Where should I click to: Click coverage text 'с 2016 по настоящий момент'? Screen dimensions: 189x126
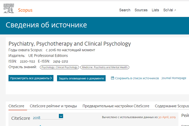70,50
